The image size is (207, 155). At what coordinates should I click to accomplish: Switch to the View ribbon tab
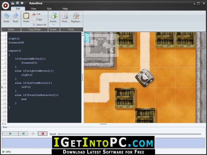click(x=34, y=9)
